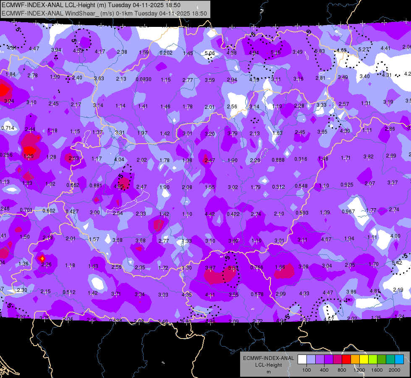Click the wind shear value 0.578
411x378 pixels.
257,294
